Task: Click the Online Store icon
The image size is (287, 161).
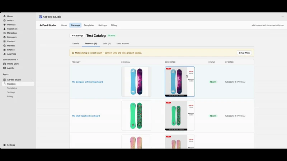Action: click(5, 64)
